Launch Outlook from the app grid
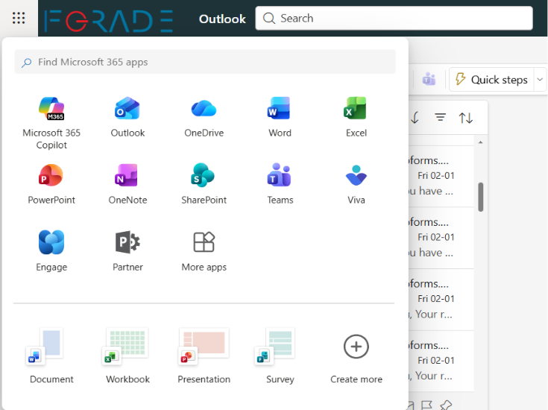This screenshot has width=548, height=410. tap(127, 117)
